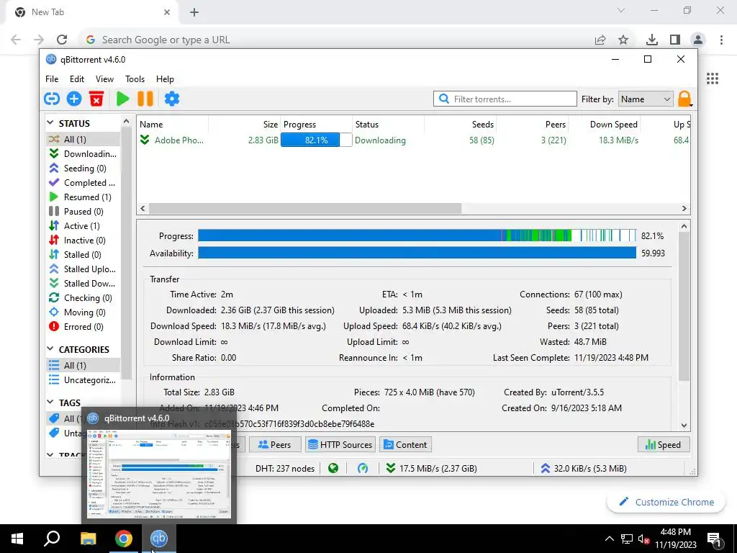
Task: Open the View menu
Action: pos(104,79)
